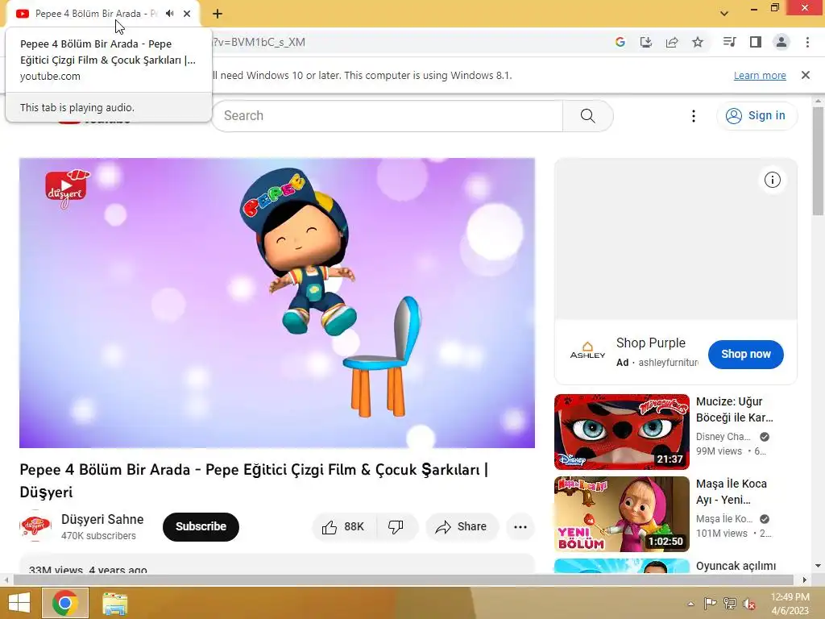The width and height of the screenshot is (825, 619).
Task: Open more actions ellipsis under video
Action: coord(520,527)
